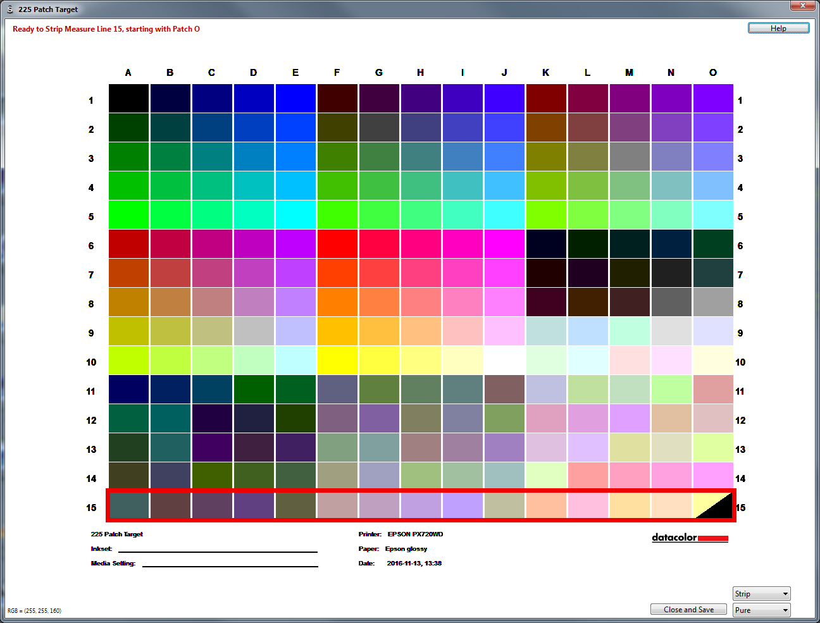Click the right-side row label 10
Screen dimensions: 820x623
point(740,362)
